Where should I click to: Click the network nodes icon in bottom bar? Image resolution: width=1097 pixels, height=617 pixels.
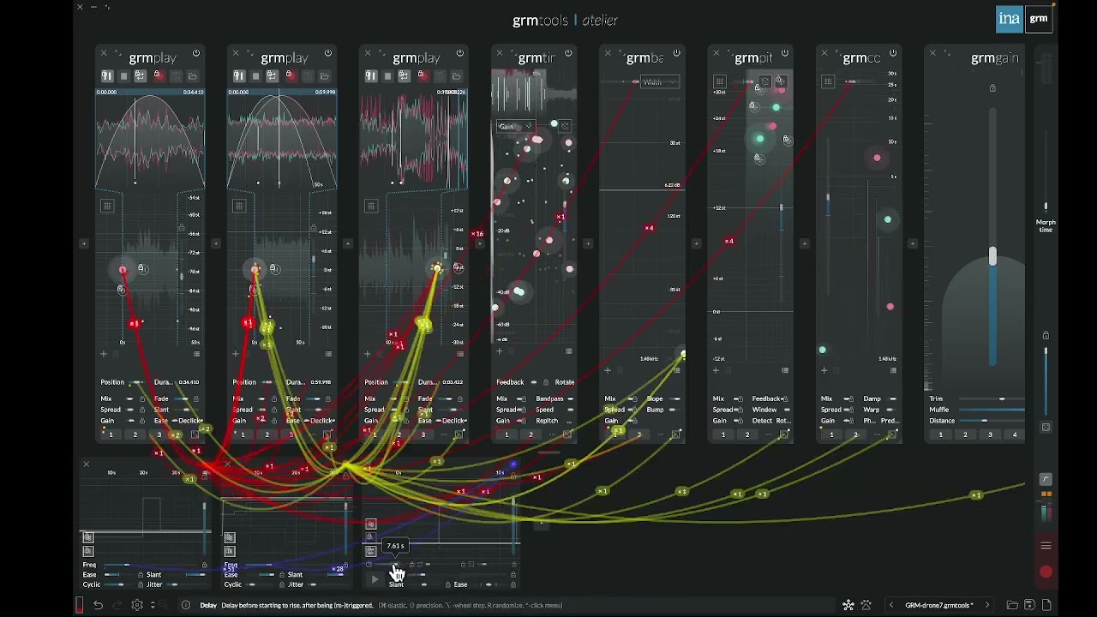(x=848, y=605)
